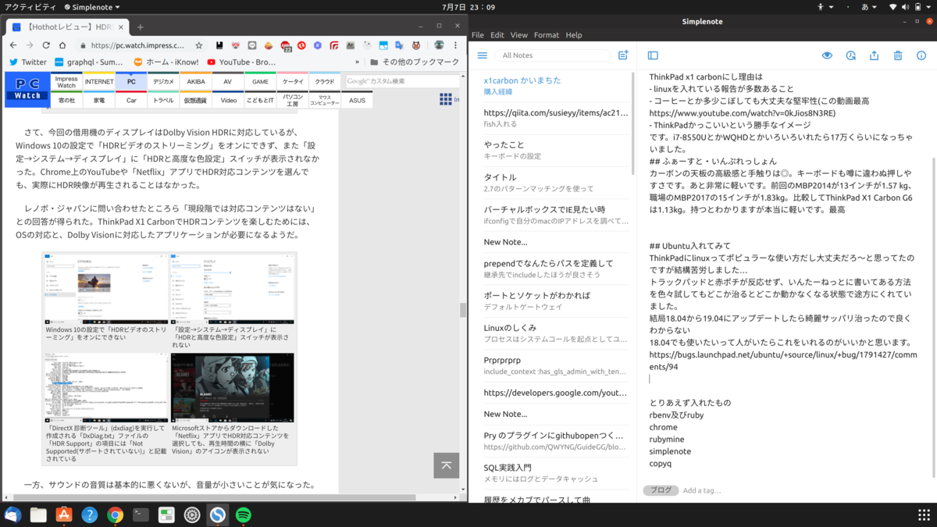The width and height of the screenshot is (937, 527).
Task: Open system status menu with battery
Action: (x=910, y=7)
